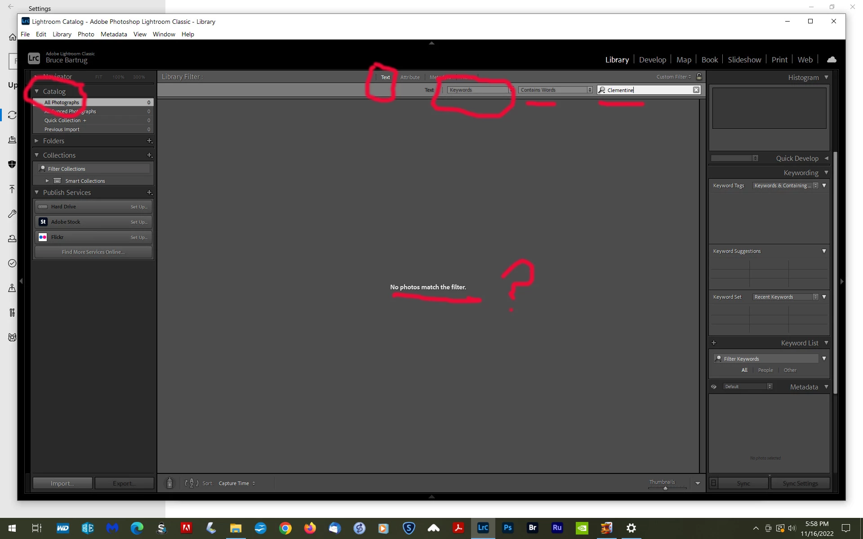Click the Painter spray can tool

tap(169, 483)
